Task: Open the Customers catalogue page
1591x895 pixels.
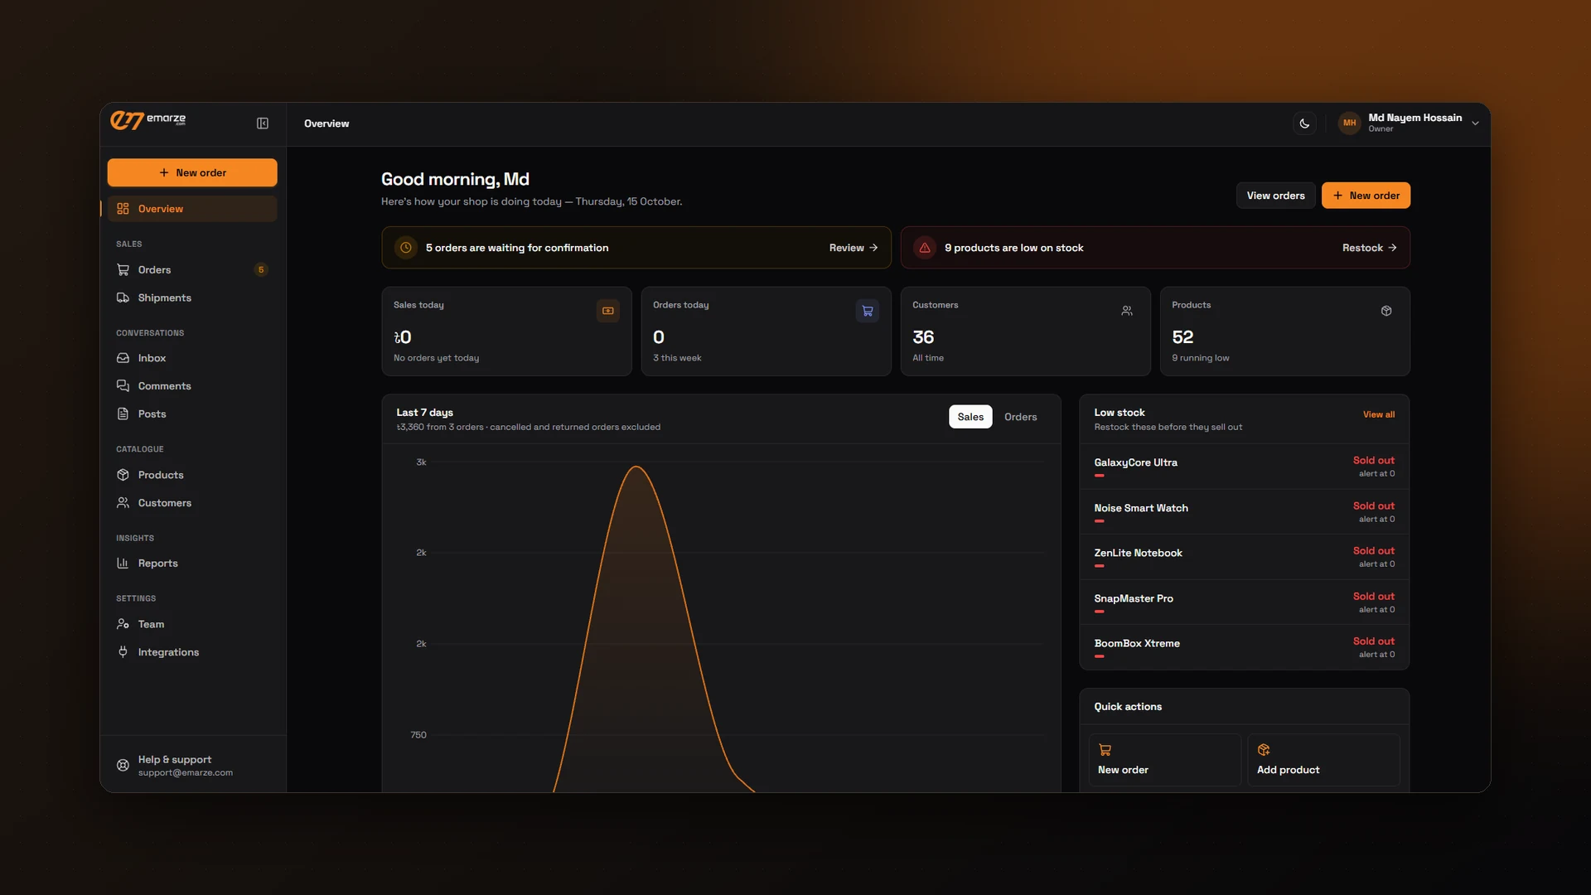Action: [x=192, y=503]
